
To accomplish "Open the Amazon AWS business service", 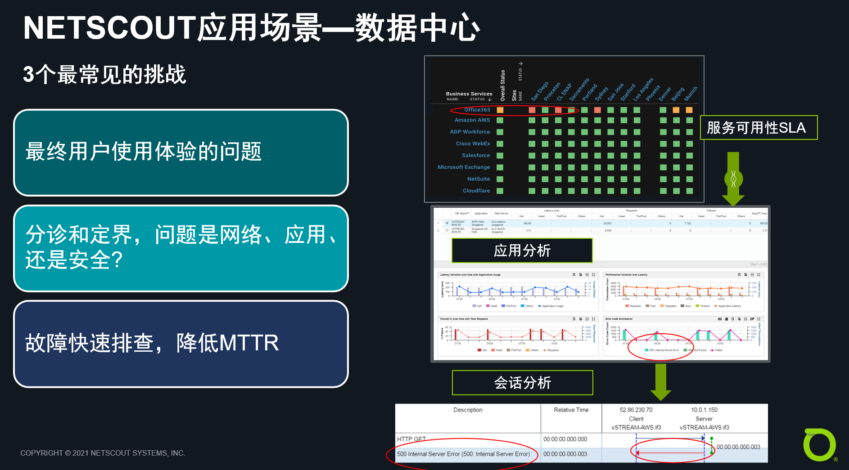I will pos(472,120).
